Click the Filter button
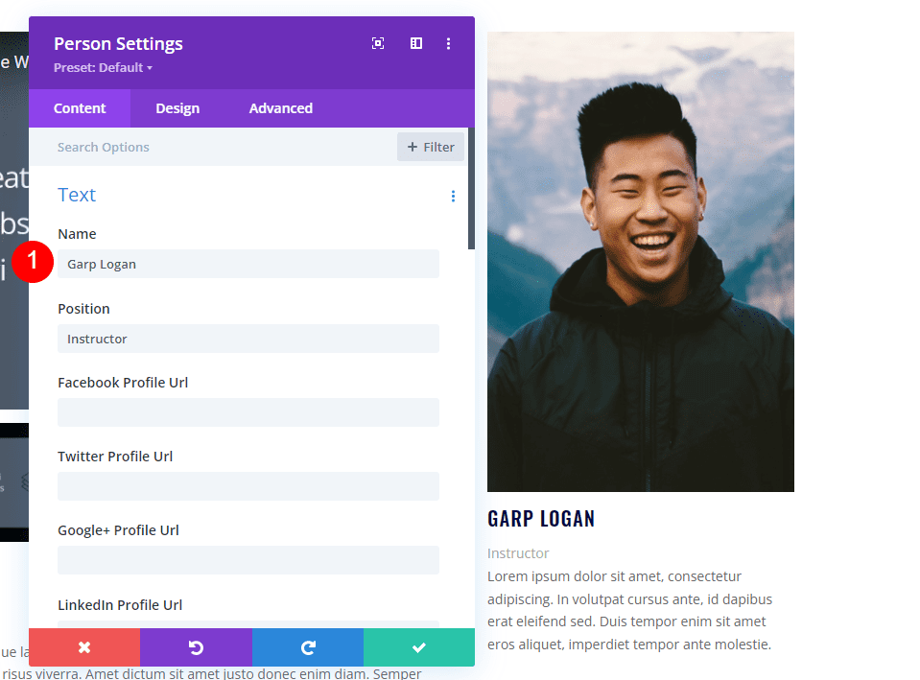920x680 pixels. (x=431, y=147)
